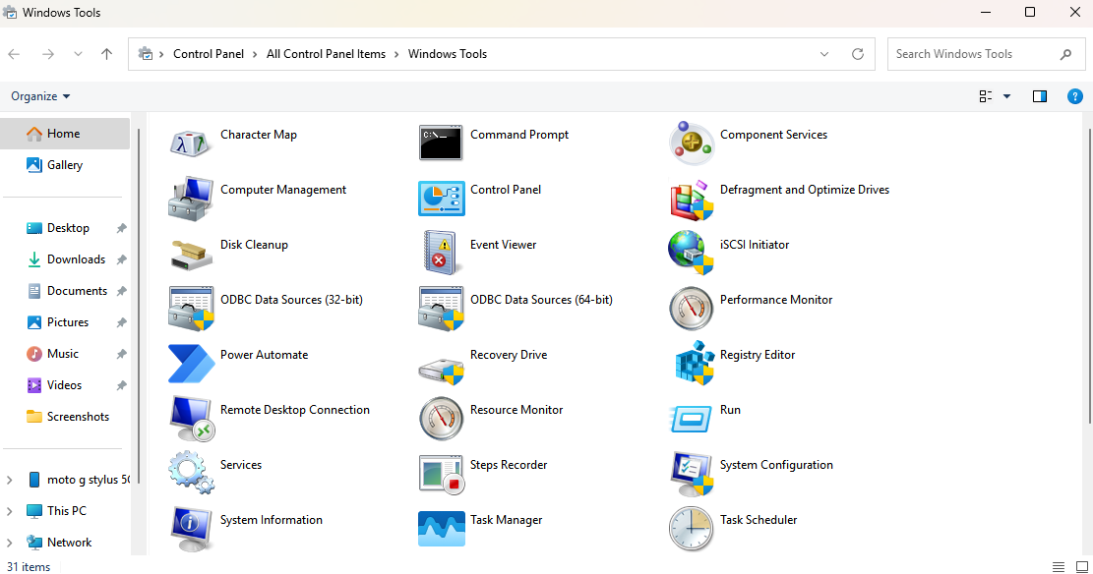Expand the Network tree node

[9, 543]
